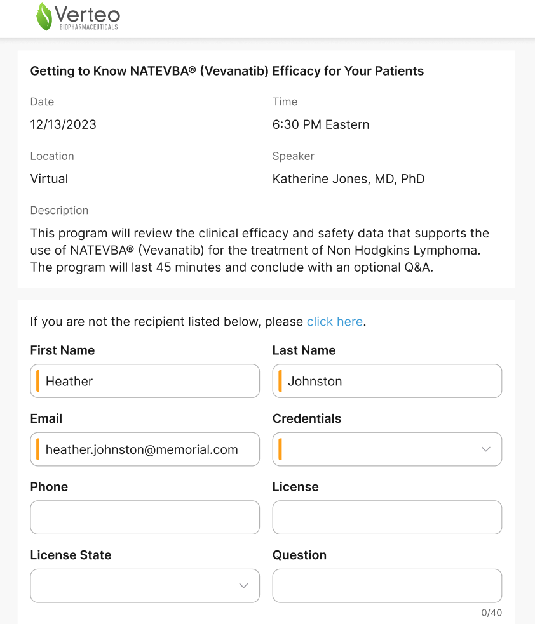Click the speaker name Katherine Jones

click(348, 179)
